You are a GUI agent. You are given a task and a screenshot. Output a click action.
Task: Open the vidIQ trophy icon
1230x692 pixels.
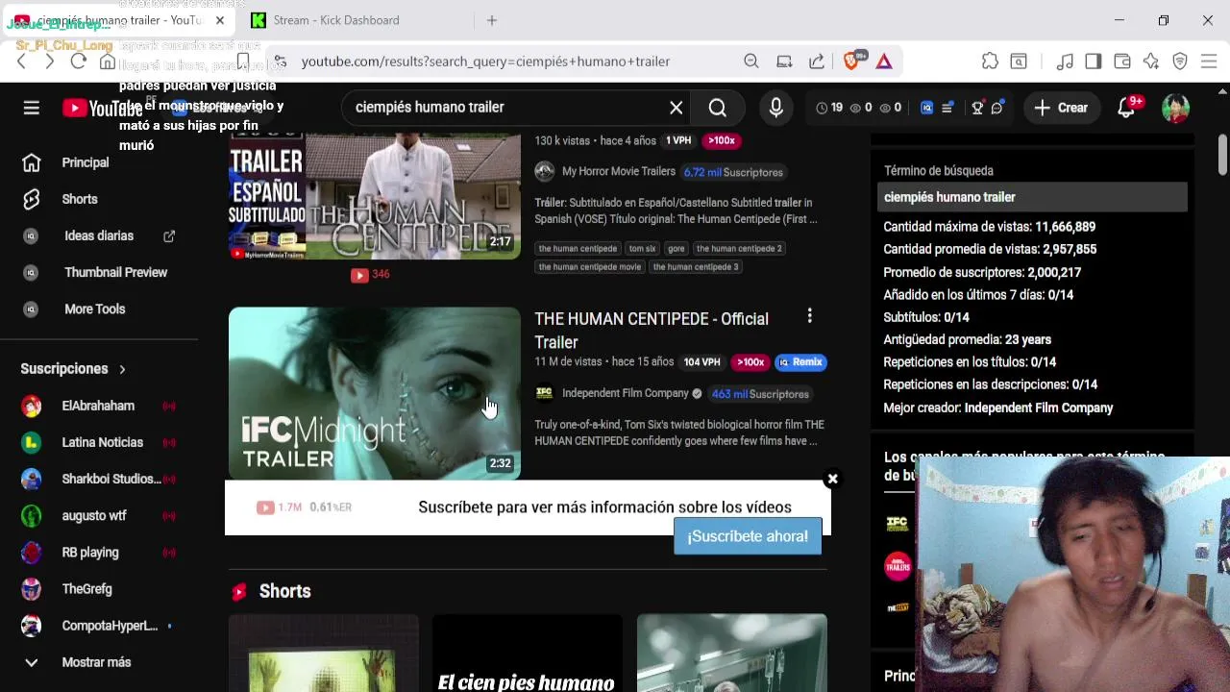pyautogui.click(x=977, y=108)
